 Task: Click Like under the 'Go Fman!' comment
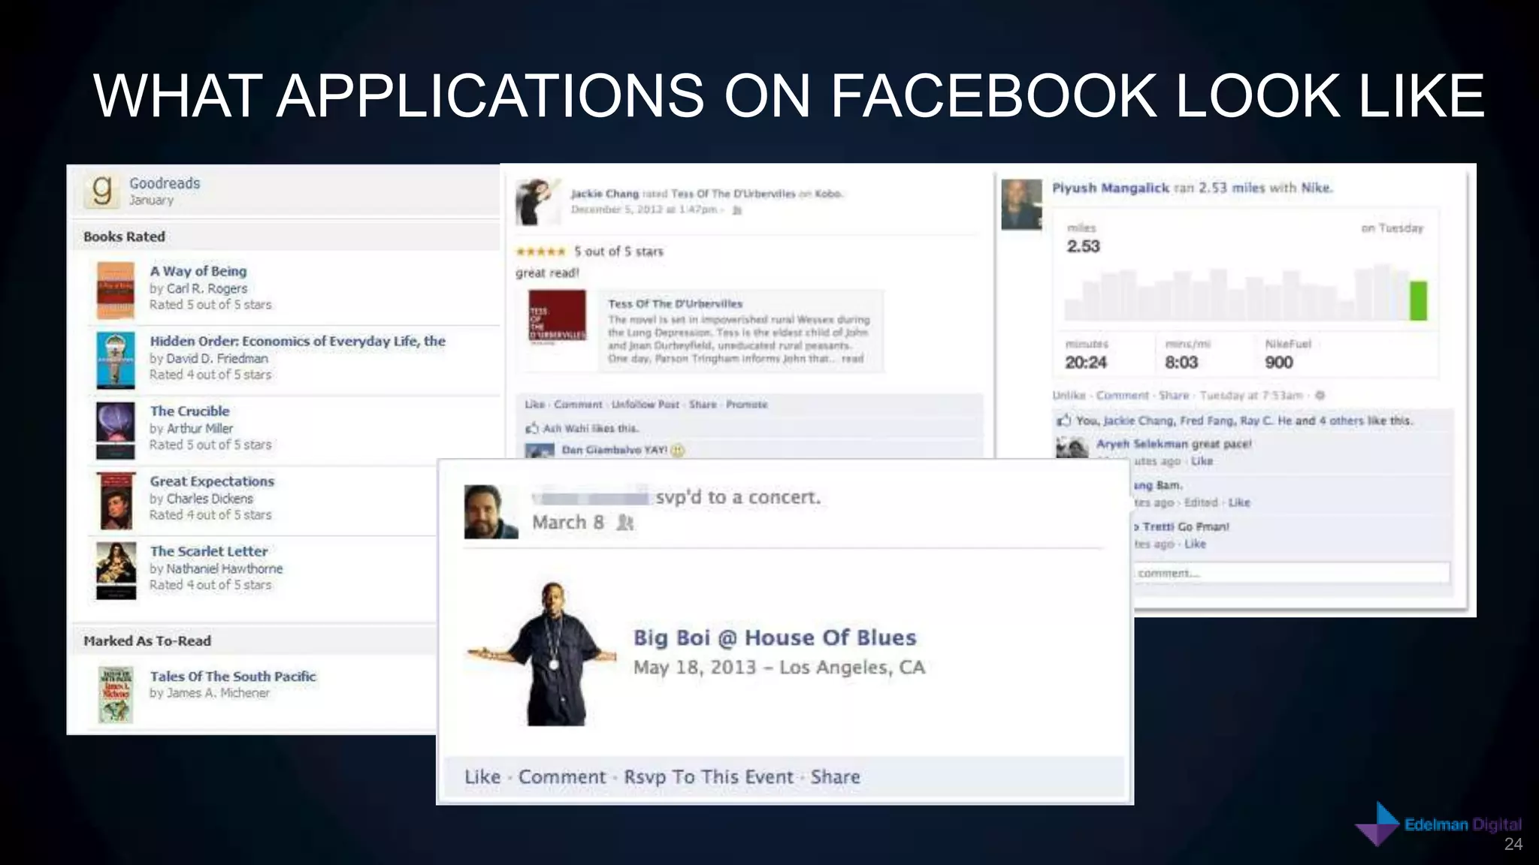[1195, 544]
